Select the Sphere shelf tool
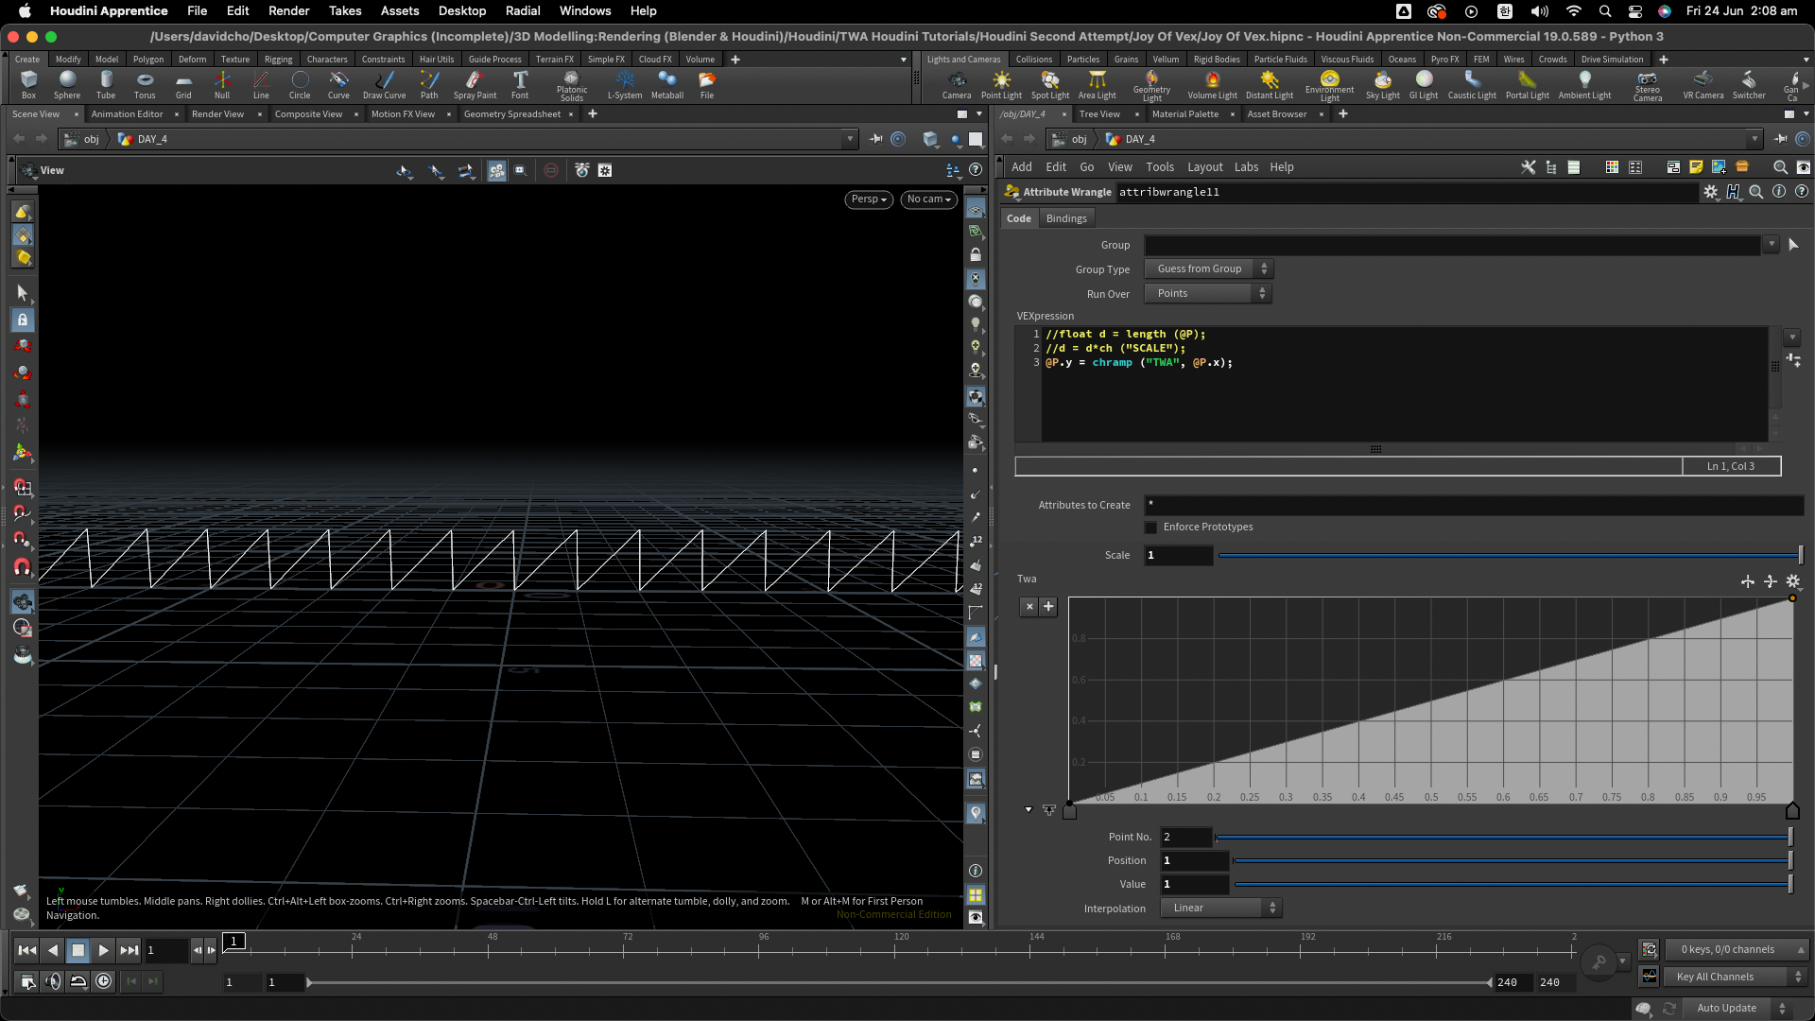This screenshot has height=1021, width=1815. [x=67, y=83]
